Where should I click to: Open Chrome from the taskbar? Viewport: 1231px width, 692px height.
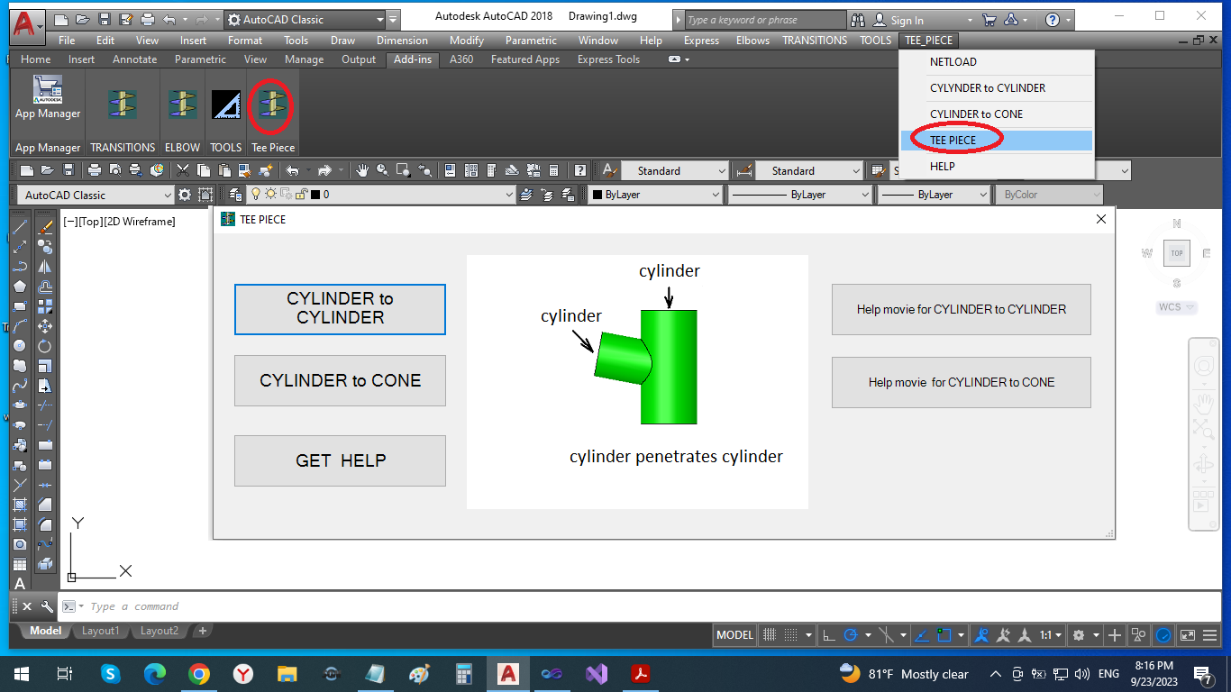pyautogui.click(x=199, y=674)
